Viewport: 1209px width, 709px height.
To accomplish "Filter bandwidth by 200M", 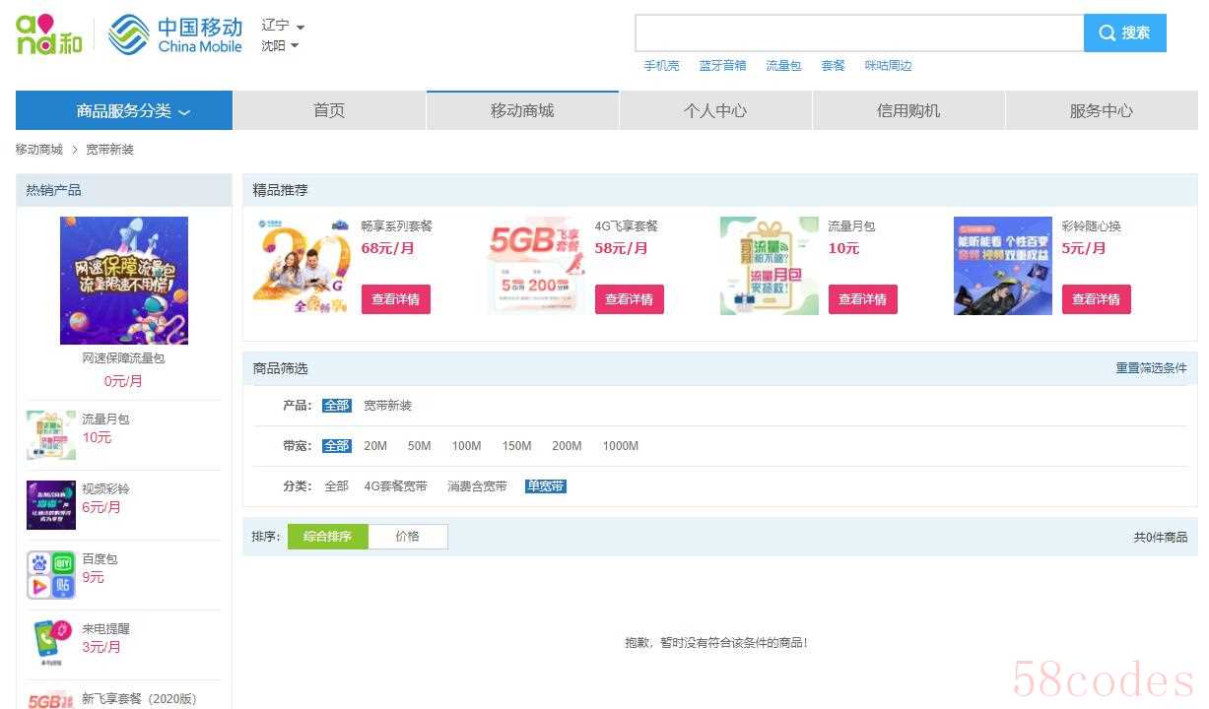I will click(567, 446).
